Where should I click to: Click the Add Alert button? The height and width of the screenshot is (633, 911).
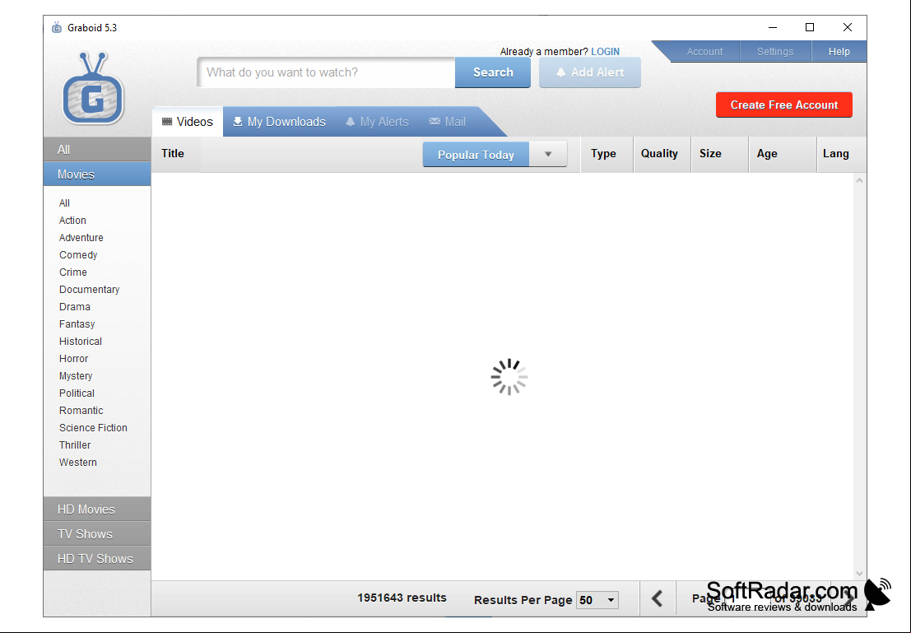tap(590, 72)
